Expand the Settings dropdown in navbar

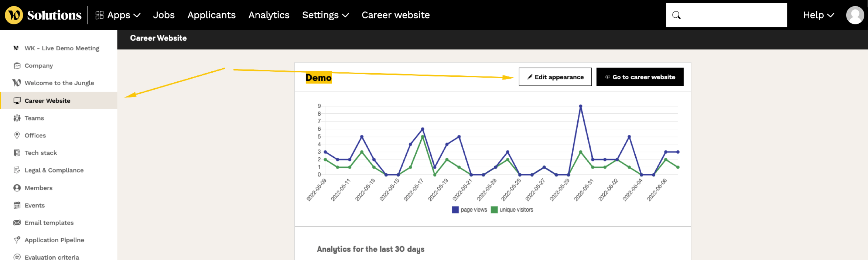(x=325, y=15)
